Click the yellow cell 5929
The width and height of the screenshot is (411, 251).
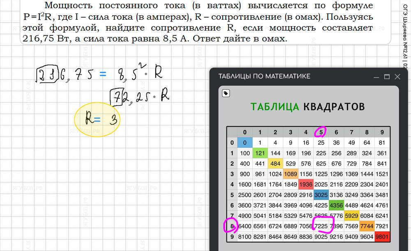click(352, 216)
